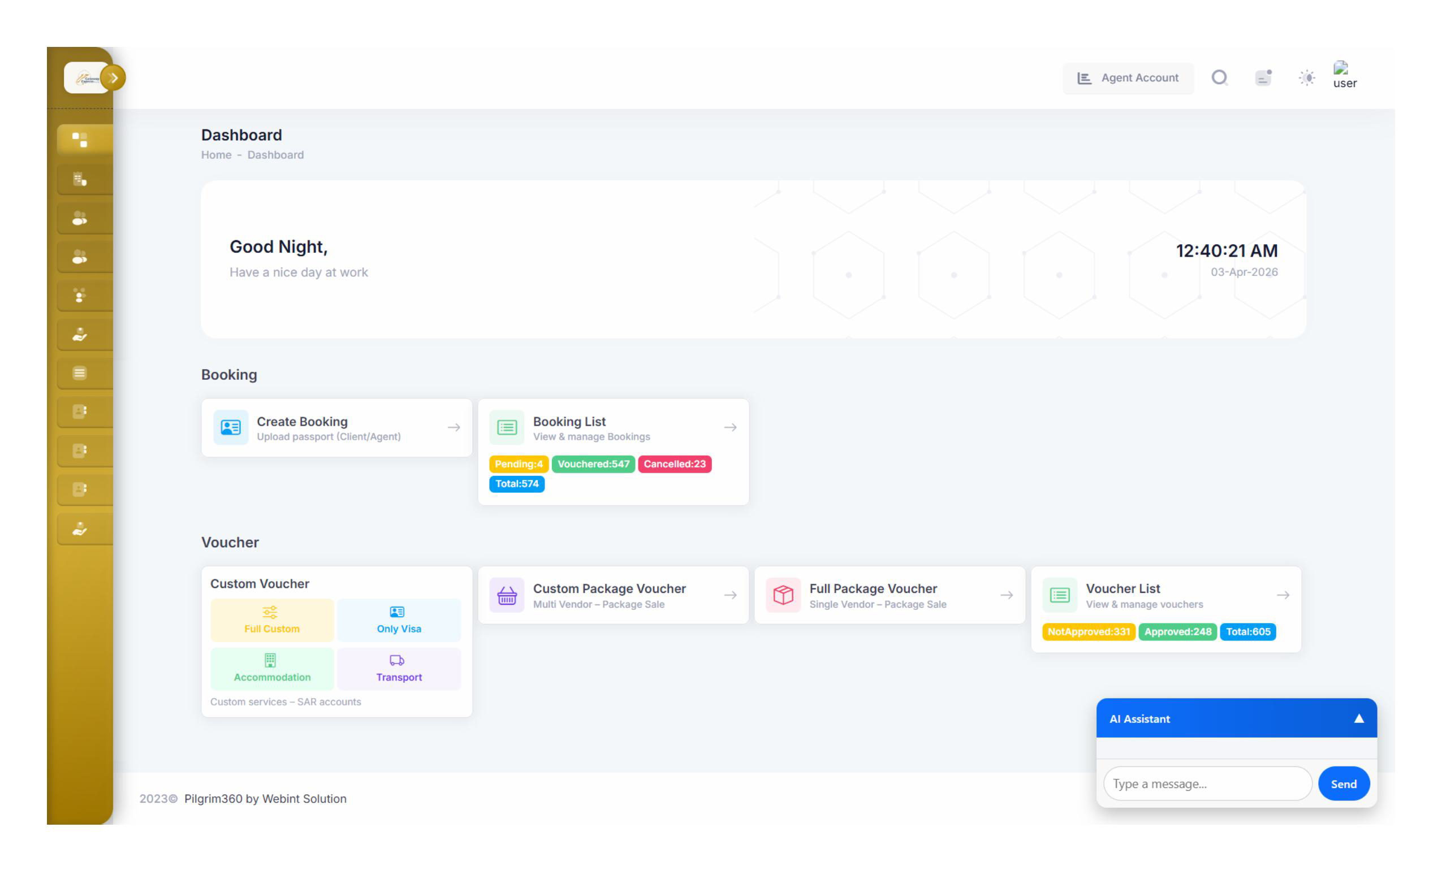
Task: Open the search icon in header
Action: pos(1219,77)
